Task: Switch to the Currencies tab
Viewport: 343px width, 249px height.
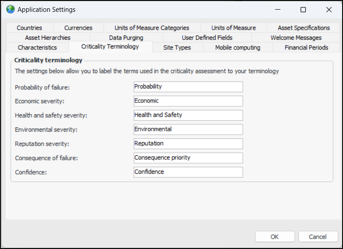Action: tap(78, 28)
